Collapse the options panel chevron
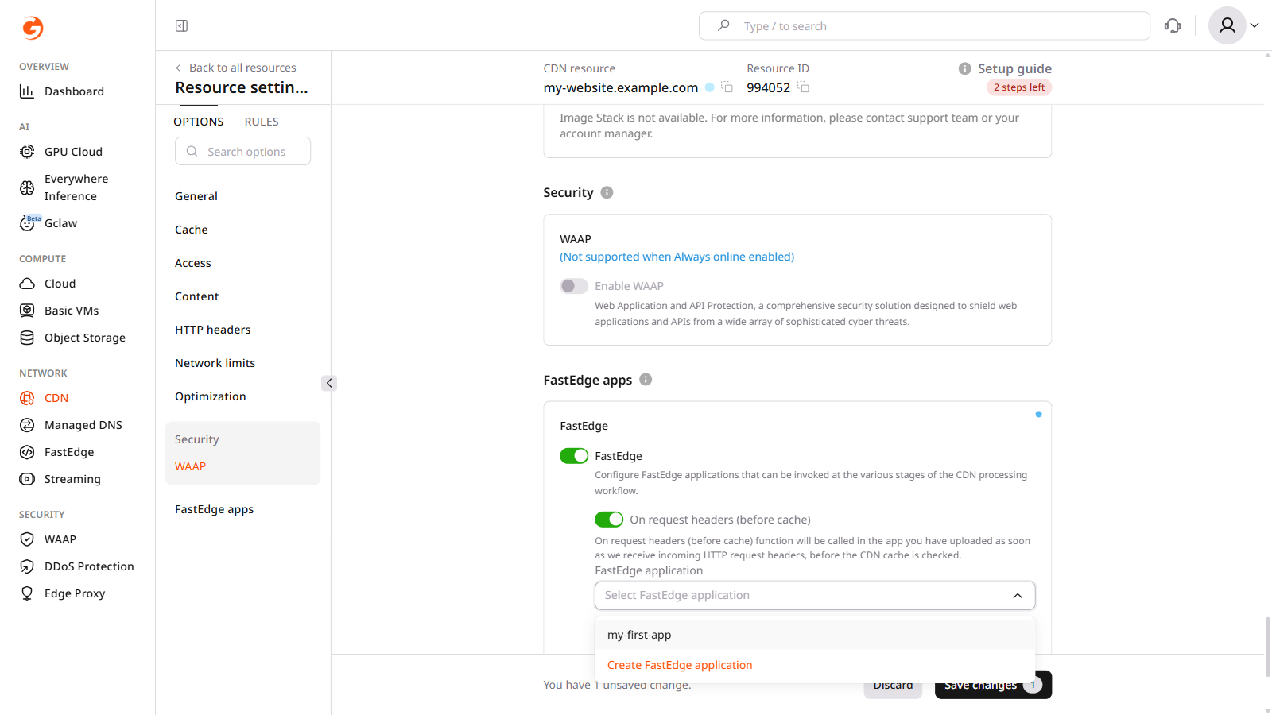 [x=329, y=383]
